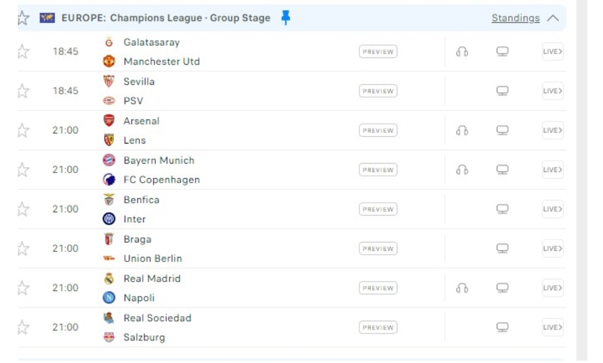Click headphones icon for Real Madrid vs Napoli
The image size is (603, 363).
pos(462,288)
